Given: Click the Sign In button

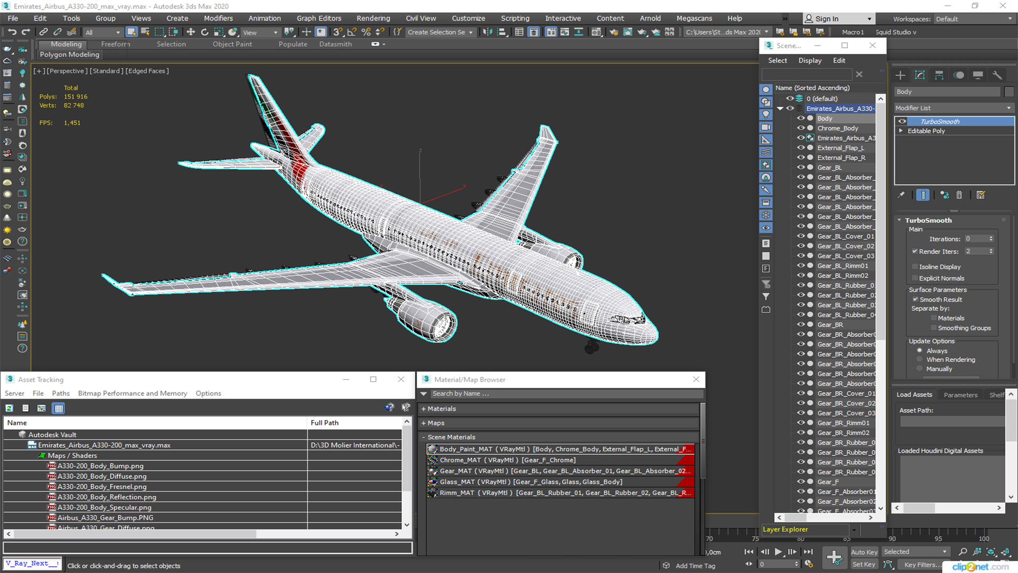Looking at the screenshot, I should pos(838,19).
